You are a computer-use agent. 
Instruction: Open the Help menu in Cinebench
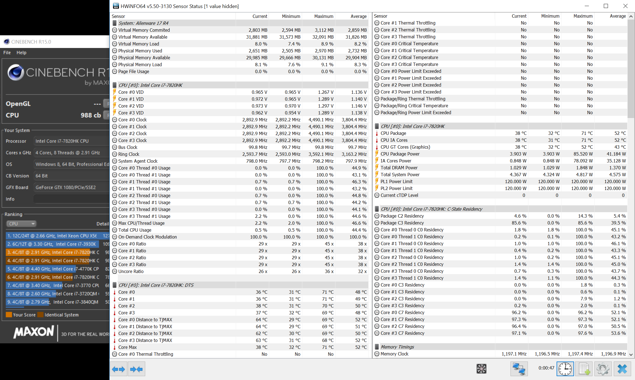[x=21, y=52]
